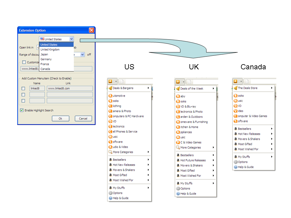Click the Ok button
The width and height of the screenshot is (291, 218).
pos(60,118)
